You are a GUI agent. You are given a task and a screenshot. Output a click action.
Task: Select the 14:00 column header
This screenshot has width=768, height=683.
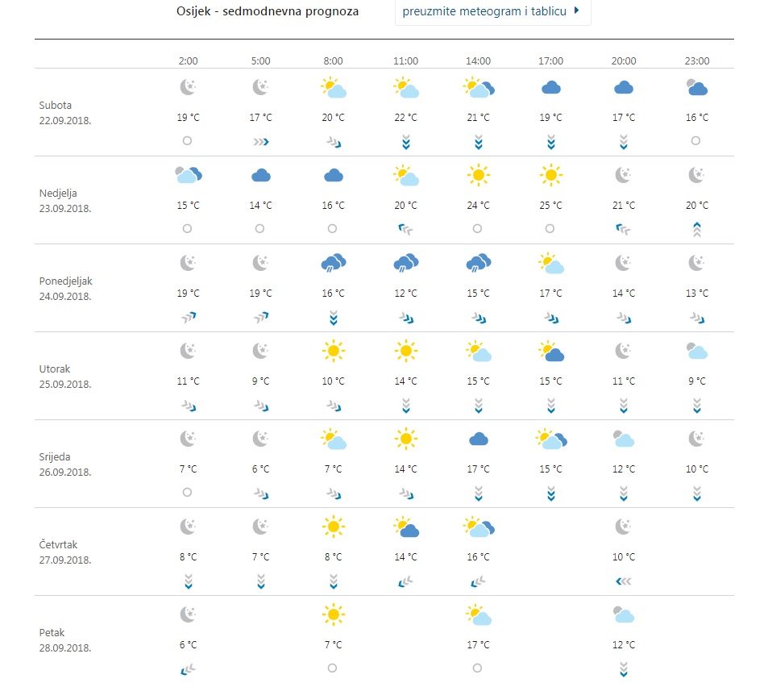(478, 61)
